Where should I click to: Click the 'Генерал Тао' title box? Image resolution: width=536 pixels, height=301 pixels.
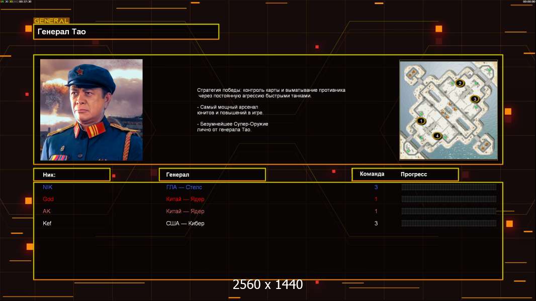126,32
